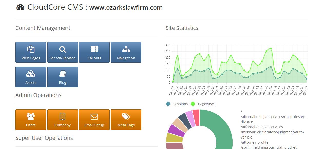This screenshot has height=149, width=332.
Task: Open the Web Pages manager
Action: tap(31, 52)
